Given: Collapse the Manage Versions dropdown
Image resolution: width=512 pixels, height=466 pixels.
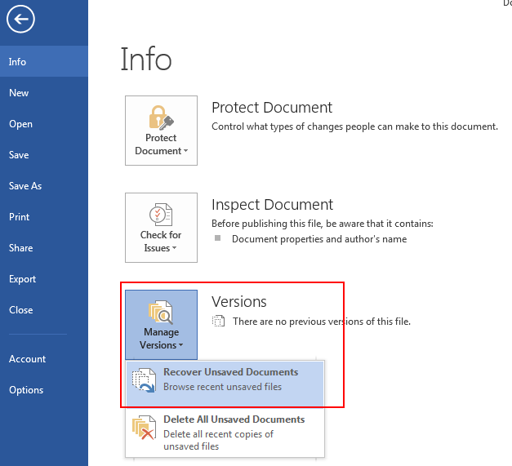Looking at the screenshot, I should click(162, 325).
